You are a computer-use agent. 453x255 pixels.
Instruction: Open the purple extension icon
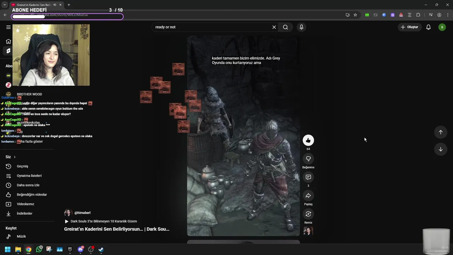point(392,15)
